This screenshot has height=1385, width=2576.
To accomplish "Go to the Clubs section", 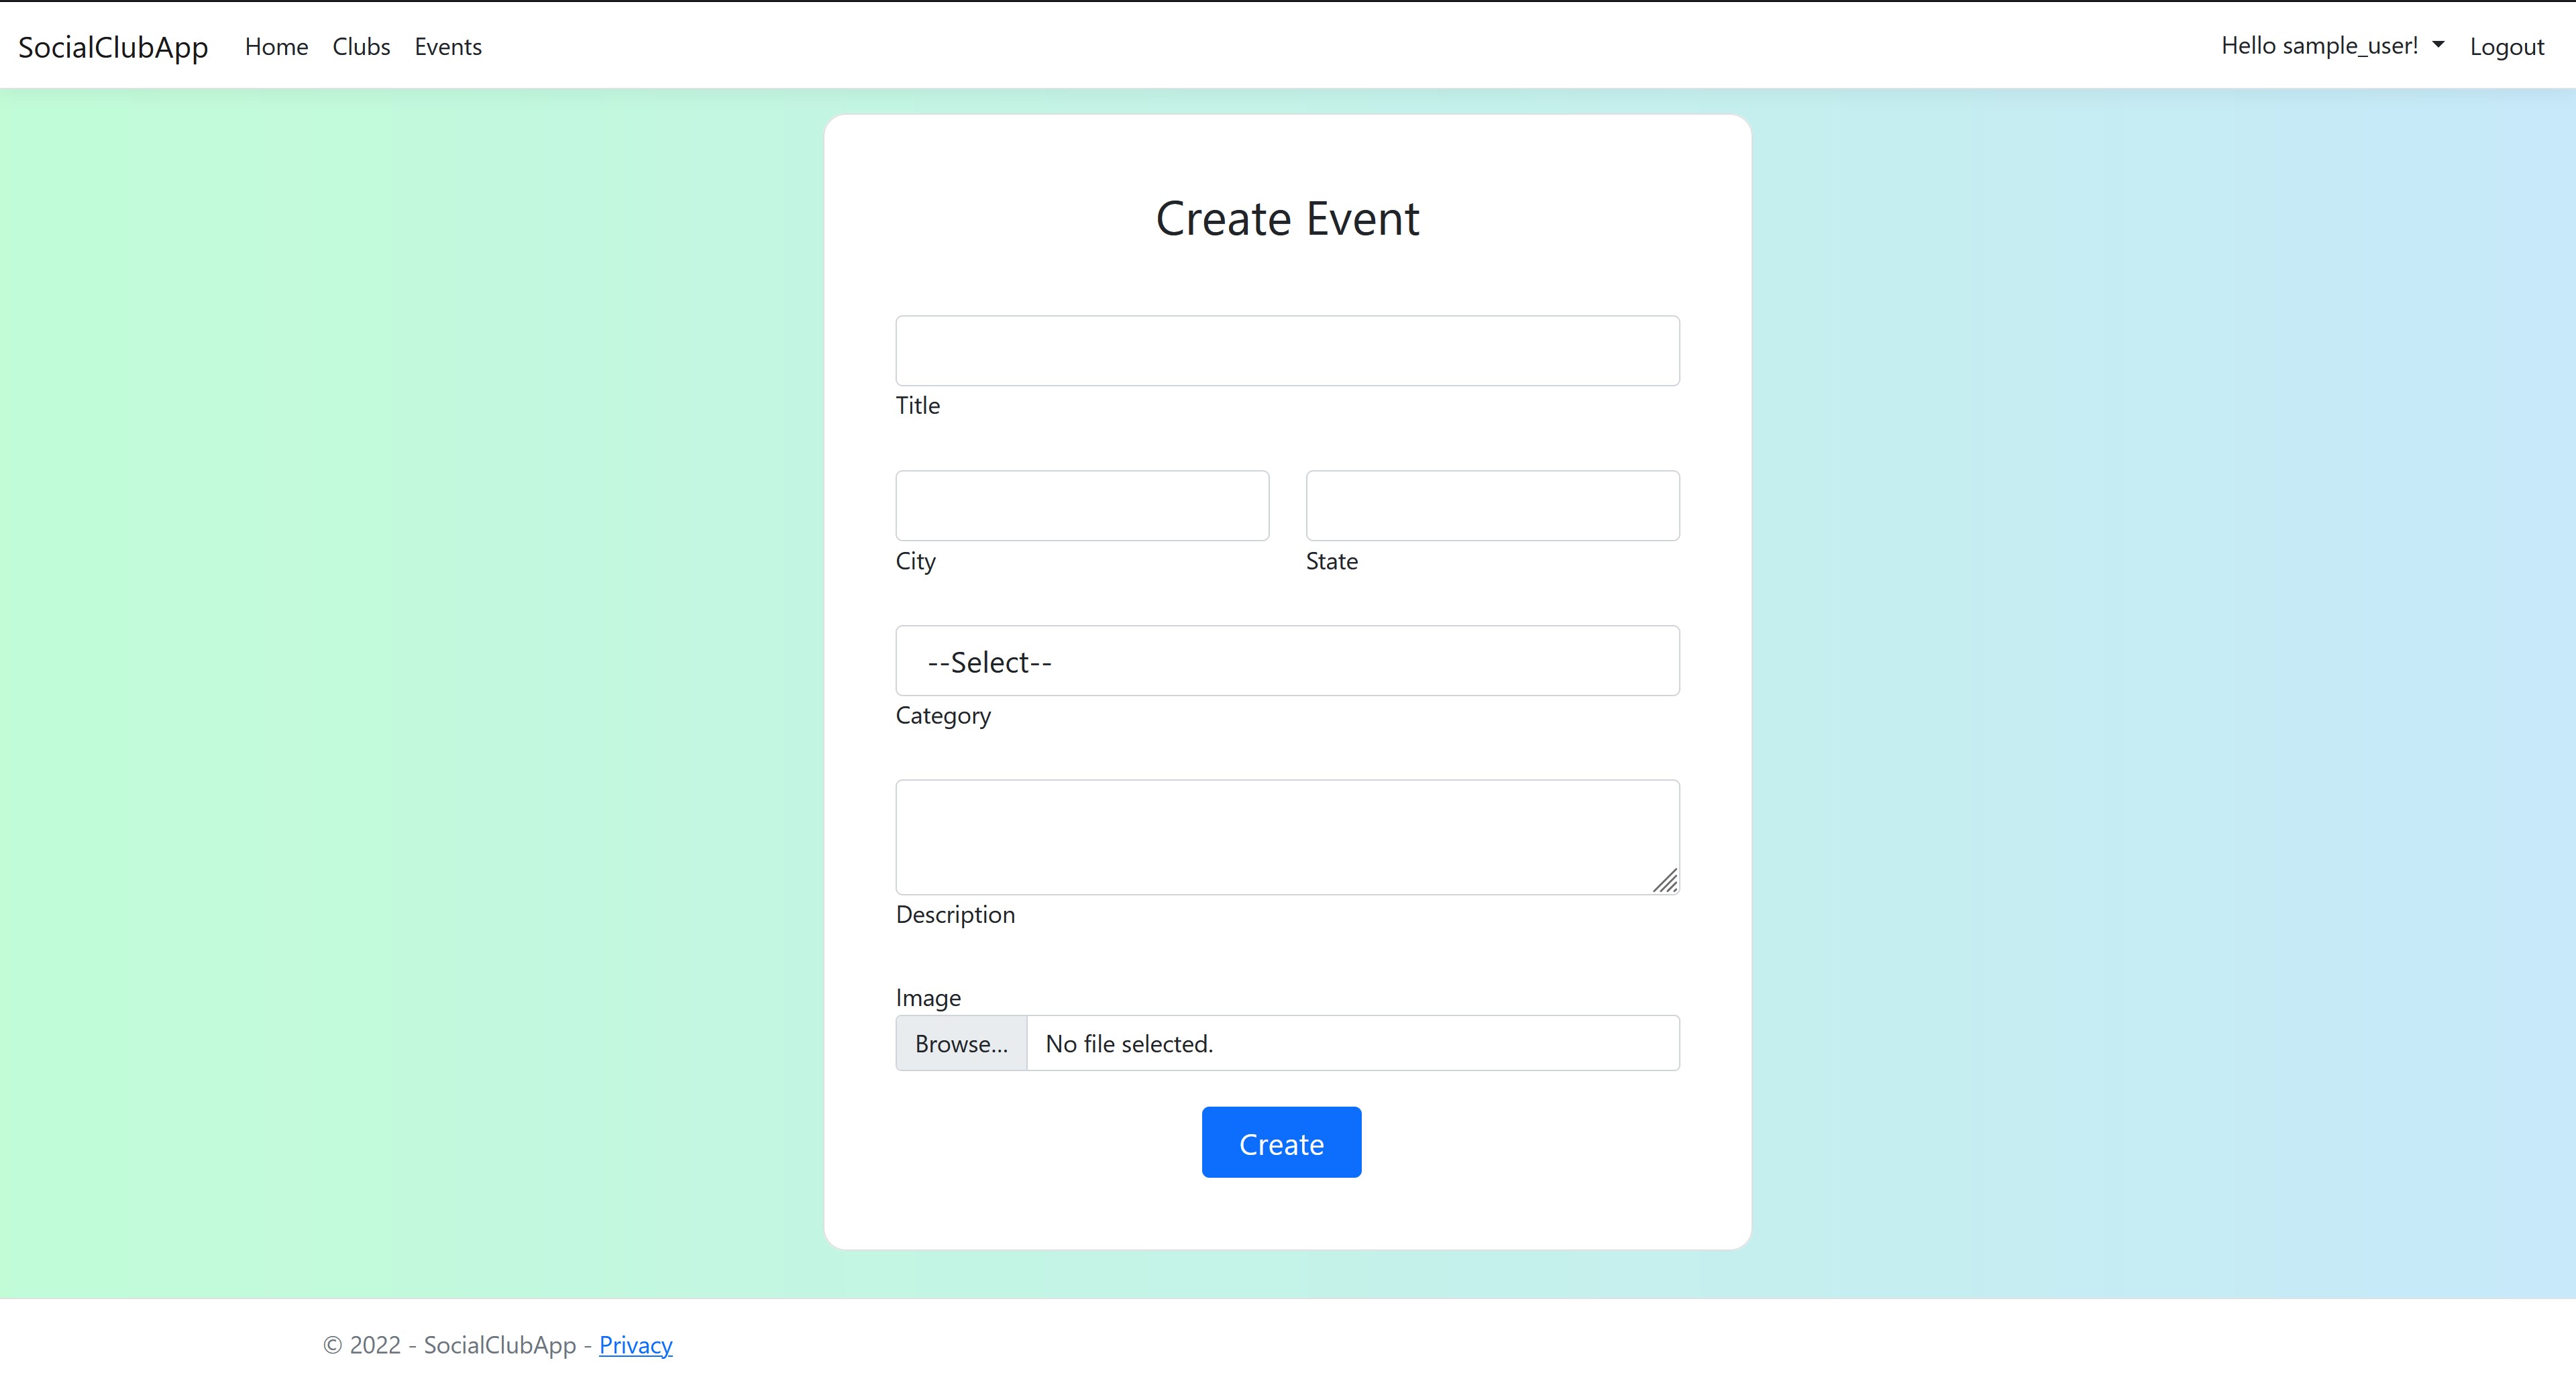I will [x=361, y=46].
